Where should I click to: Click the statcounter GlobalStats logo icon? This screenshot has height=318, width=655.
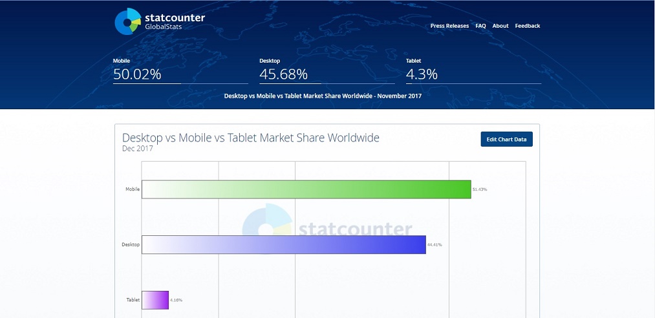(128, 21)
